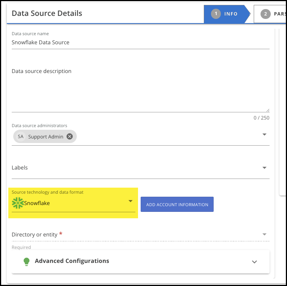
Task: Open the Source technology dropdown arrow
Action: pyautogui.click(x=130, y=201)
